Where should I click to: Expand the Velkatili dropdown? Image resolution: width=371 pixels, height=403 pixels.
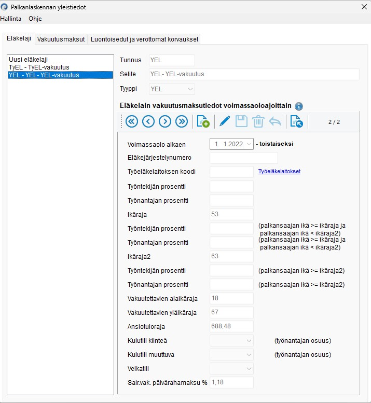pos(231,369)
